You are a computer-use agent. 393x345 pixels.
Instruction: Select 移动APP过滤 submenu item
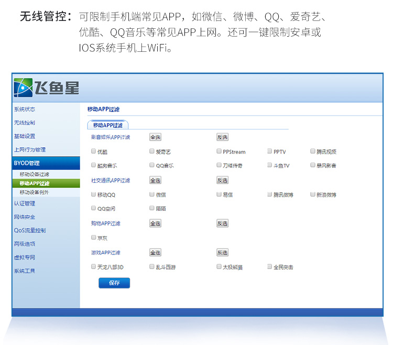46,183
